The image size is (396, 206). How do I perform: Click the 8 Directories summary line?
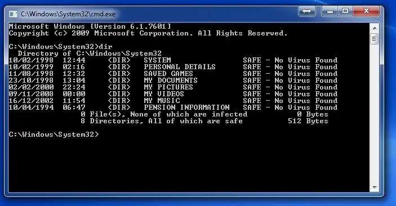162,121
